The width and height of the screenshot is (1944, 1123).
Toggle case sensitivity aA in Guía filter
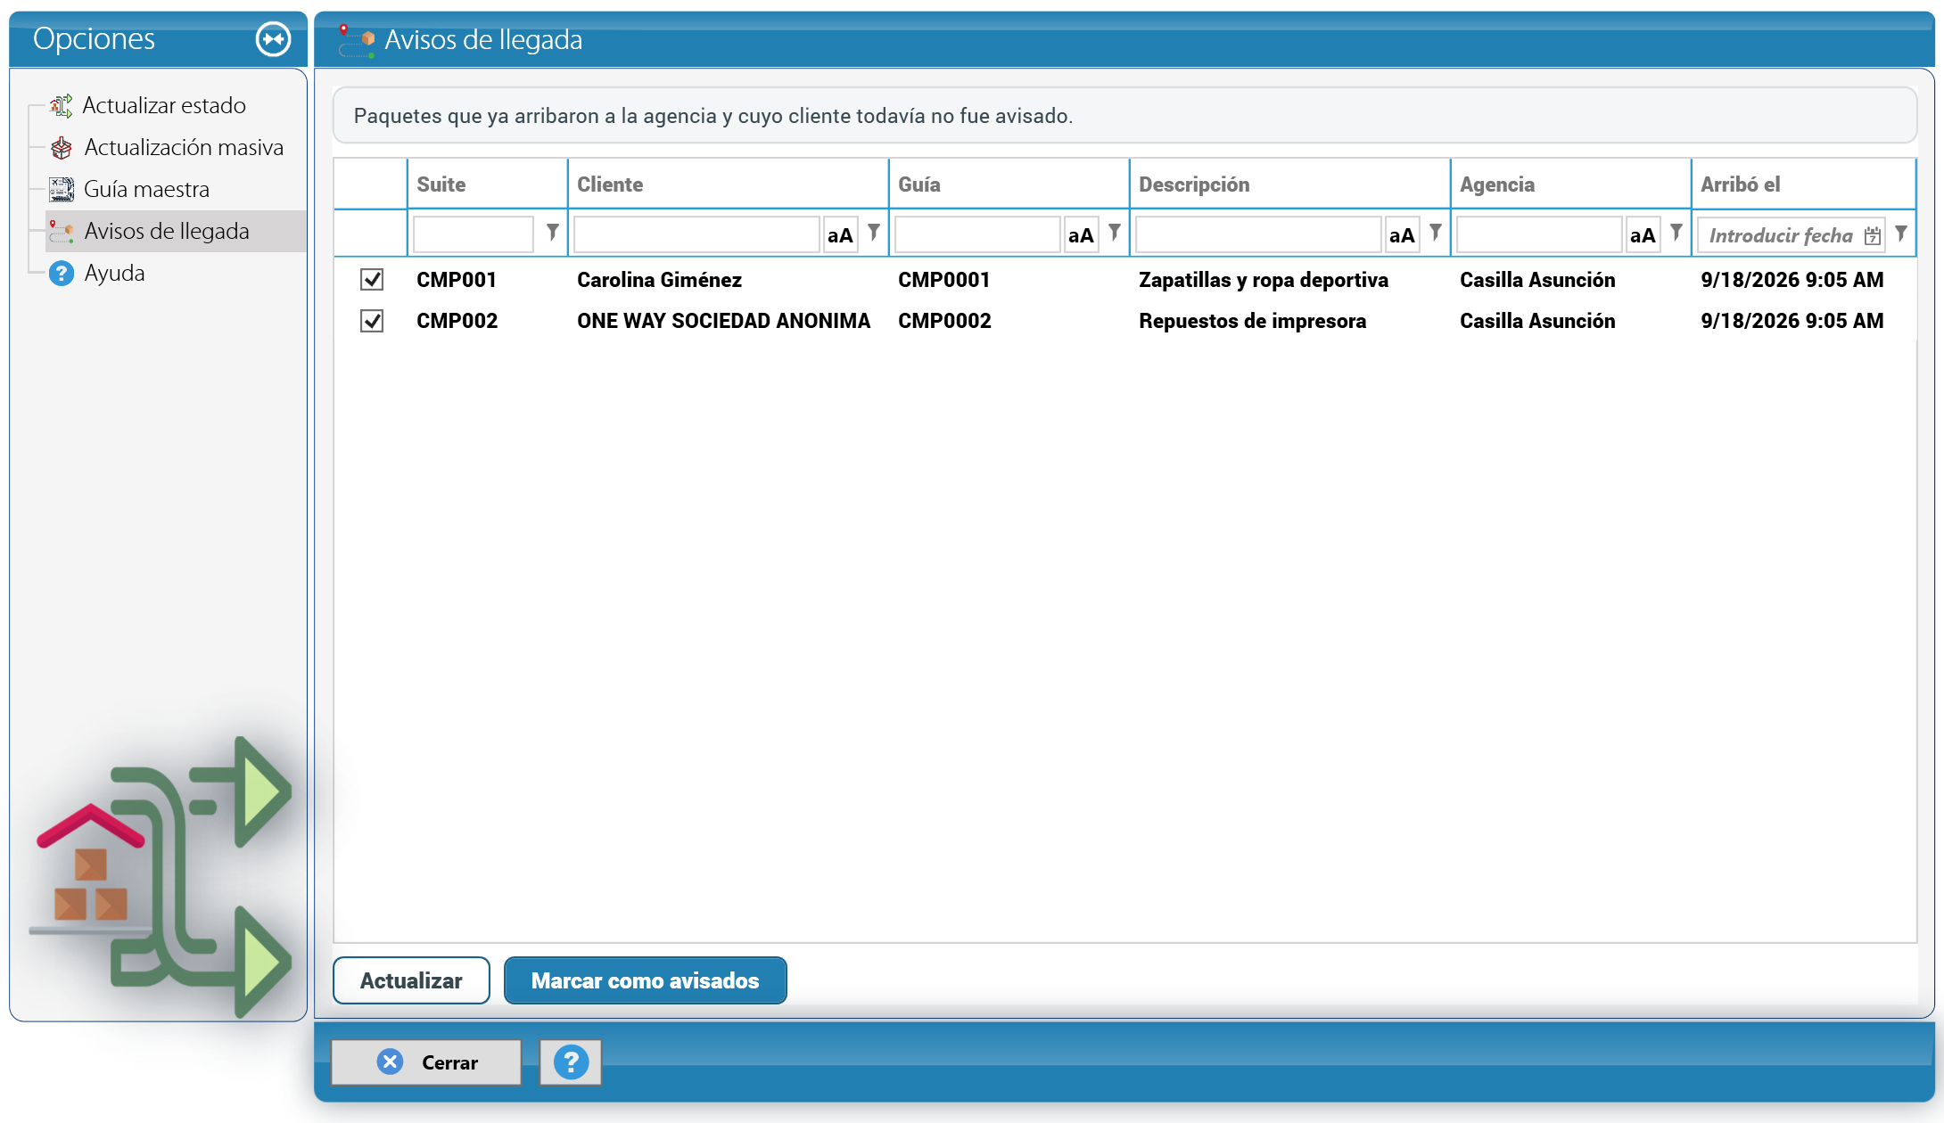click(1081, 235)
